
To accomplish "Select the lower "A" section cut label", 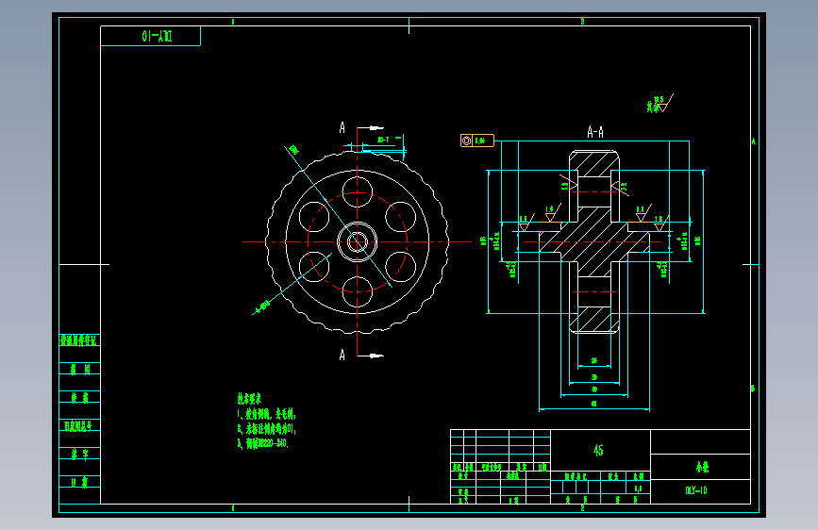I will pyautogui.click(x=342, y=356).
